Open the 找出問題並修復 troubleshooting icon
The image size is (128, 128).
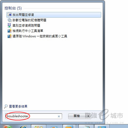9,15
